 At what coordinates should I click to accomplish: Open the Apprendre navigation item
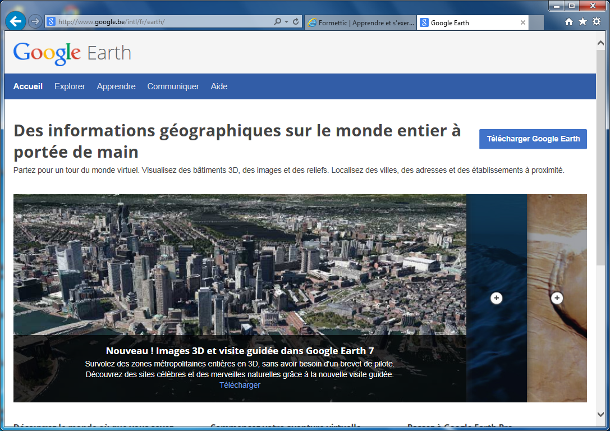(x=116, y=86)
